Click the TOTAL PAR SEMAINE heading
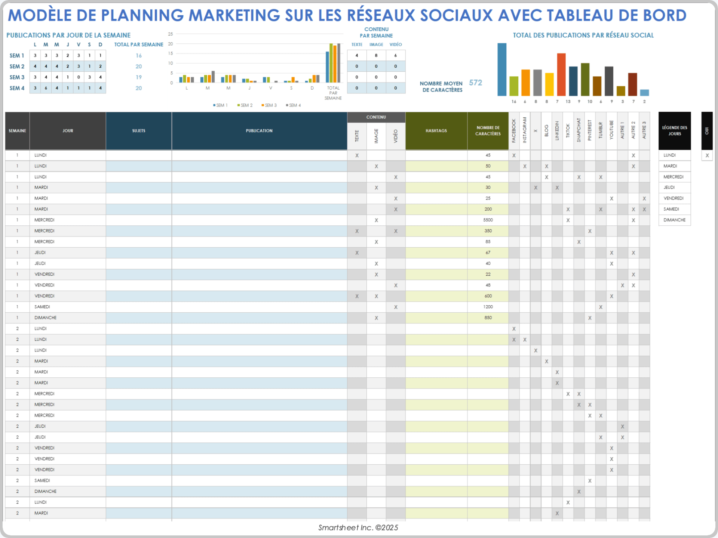718x538 pixels. pyautogui.click(x=139, y=44)
